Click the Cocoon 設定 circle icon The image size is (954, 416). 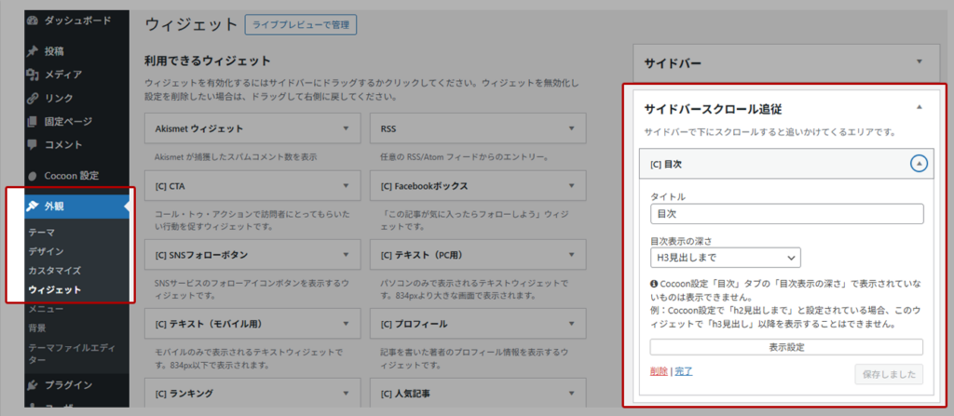(x=33, y=175)
